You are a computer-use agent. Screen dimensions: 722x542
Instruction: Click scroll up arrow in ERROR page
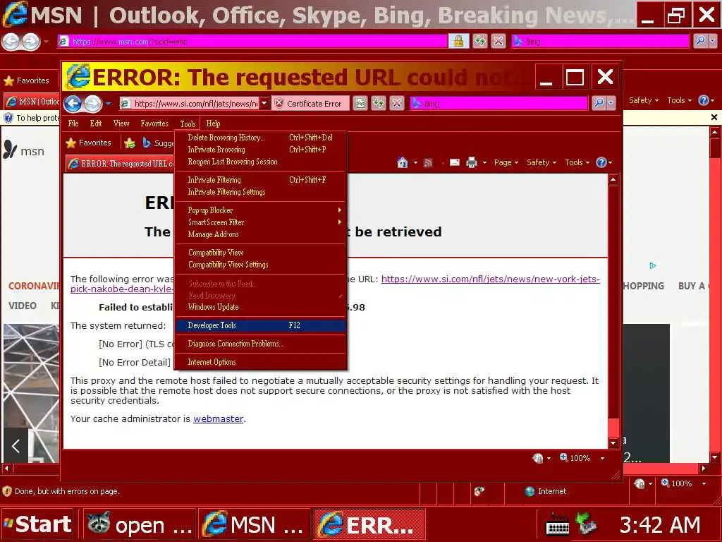613,179
